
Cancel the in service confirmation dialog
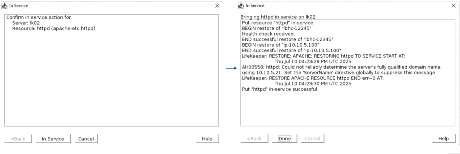pyautogui.click(x=86, y=139)
